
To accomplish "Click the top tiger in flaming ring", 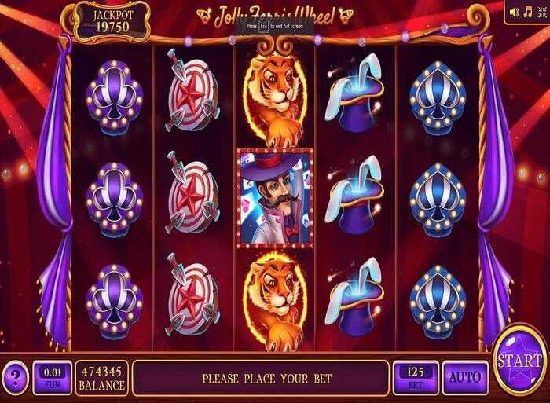I will coord(276,97).
